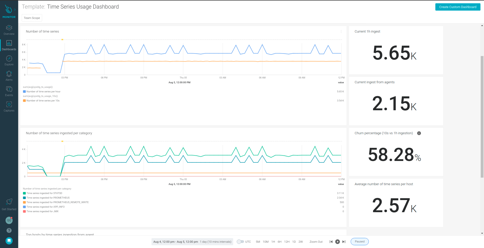Select the 1D time range
Screen dimensions: 484x248
[x=294, y=241]
